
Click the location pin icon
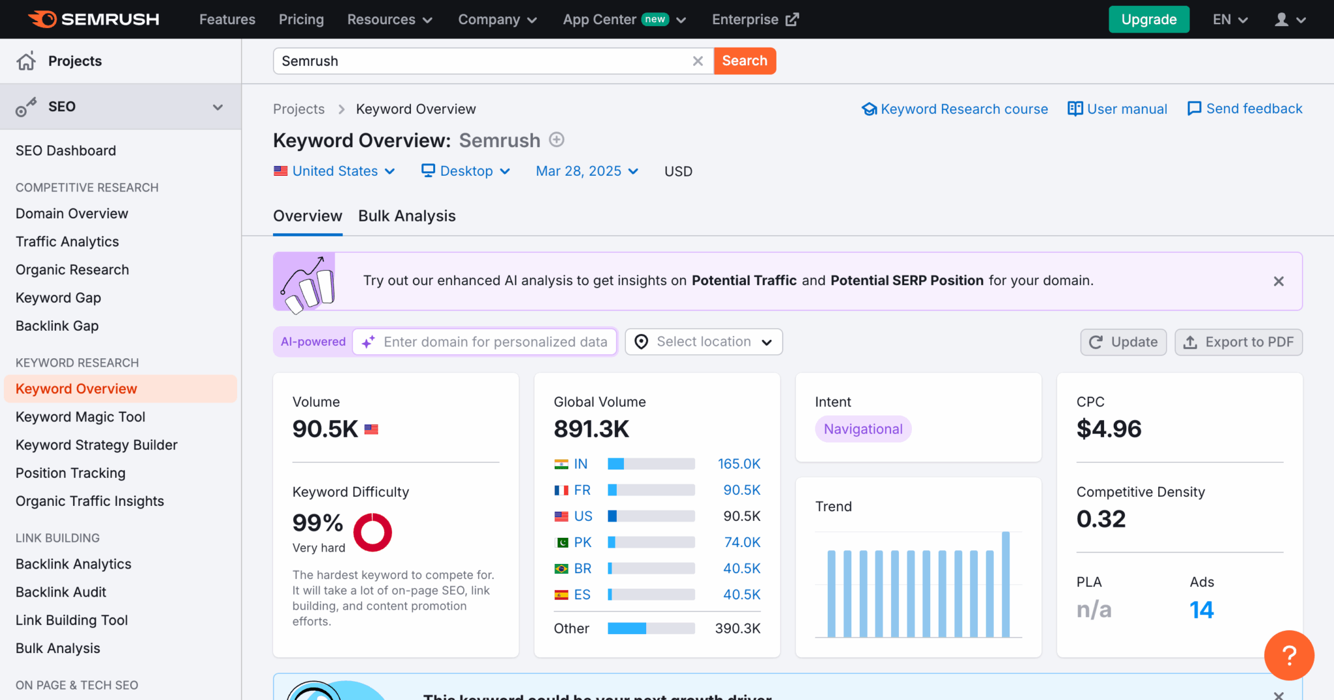click(641, 342)
